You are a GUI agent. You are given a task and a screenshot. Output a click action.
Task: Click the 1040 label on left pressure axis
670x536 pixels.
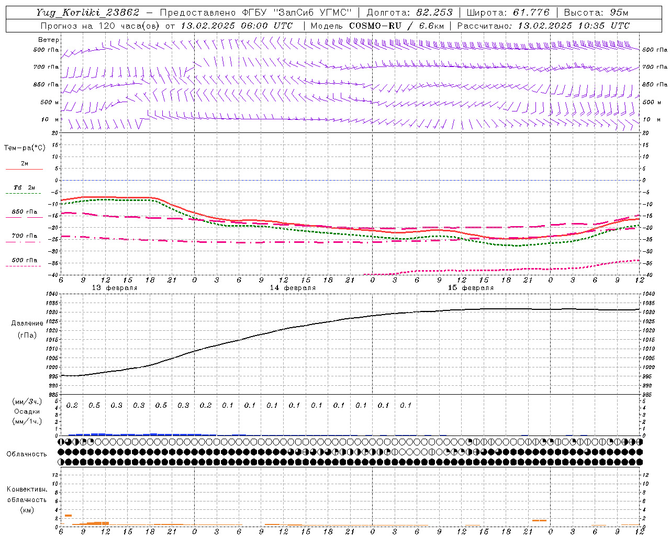tap(51, 294)
